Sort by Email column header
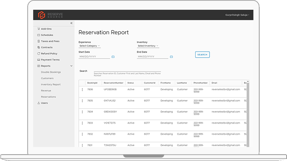Viewport: 287px width, 161px height. click(214, 83)
